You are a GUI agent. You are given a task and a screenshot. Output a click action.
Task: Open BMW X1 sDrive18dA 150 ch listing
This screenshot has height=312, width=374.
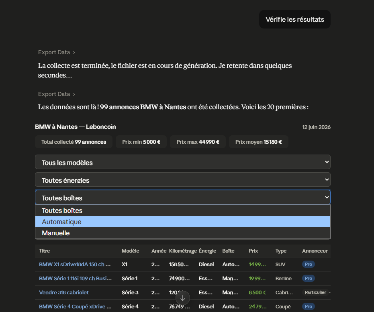click(x=75, y=265)
